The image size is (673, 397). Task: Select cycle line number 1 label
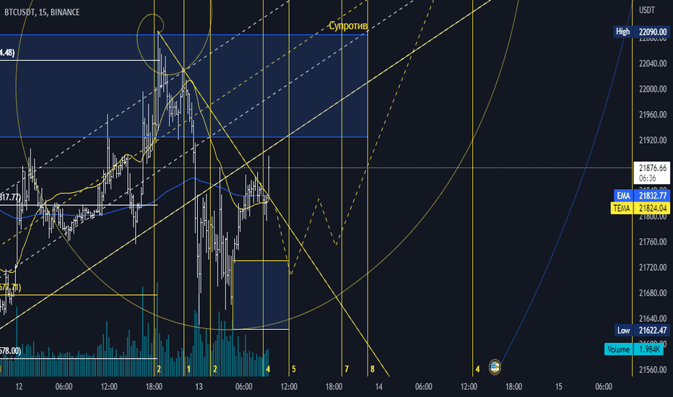(x=189, y=369)
